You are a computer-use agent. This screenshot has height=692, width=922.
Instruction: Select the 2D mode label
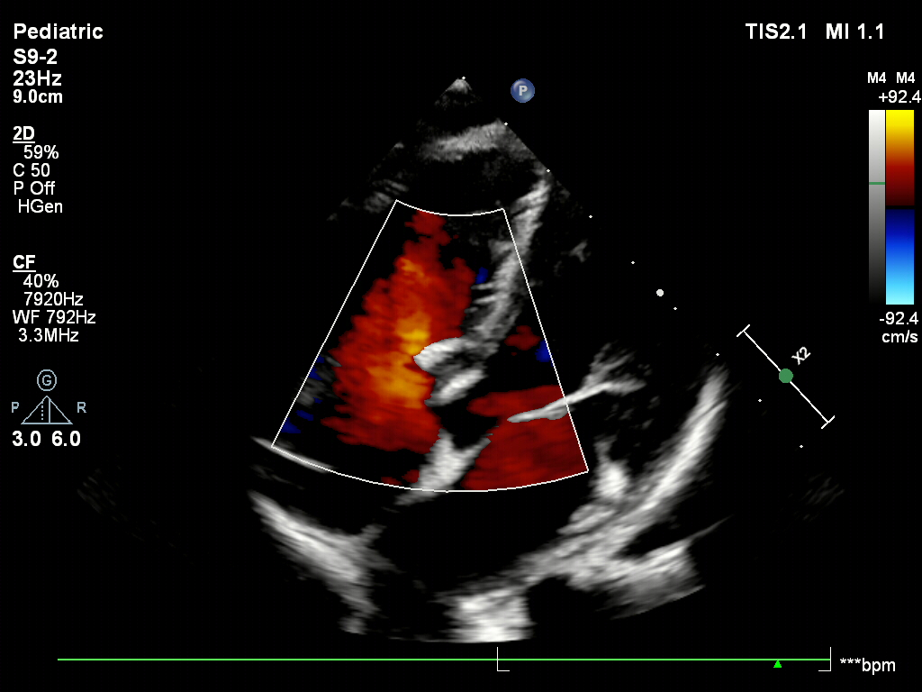coord(24,133)
